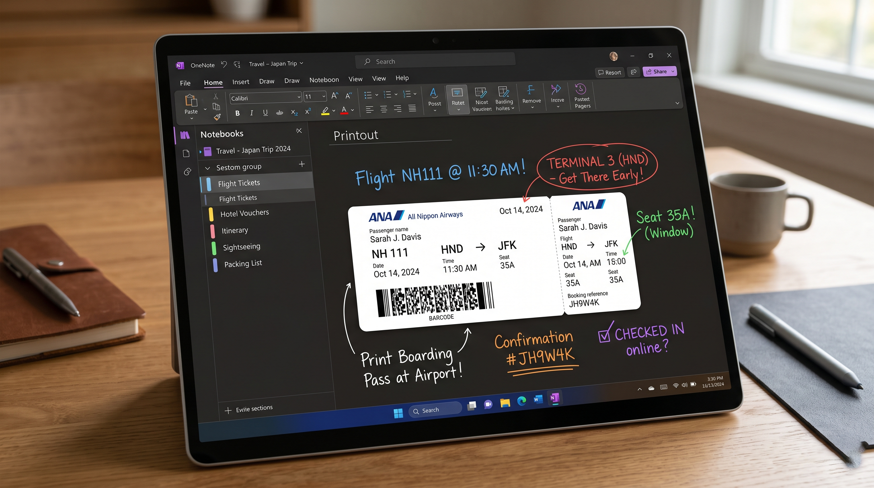Open the Calibri font name dropdown

click(299, 97)
